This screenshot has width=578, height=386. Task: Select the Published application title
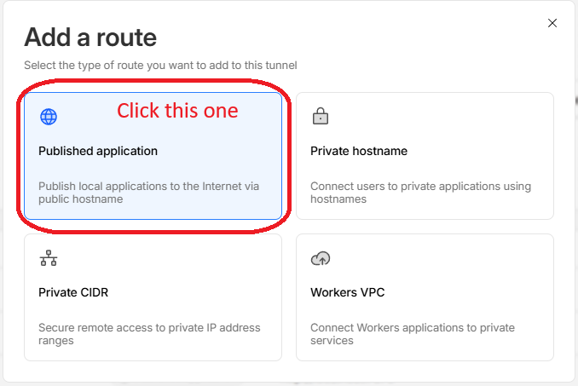coord(98,151)
